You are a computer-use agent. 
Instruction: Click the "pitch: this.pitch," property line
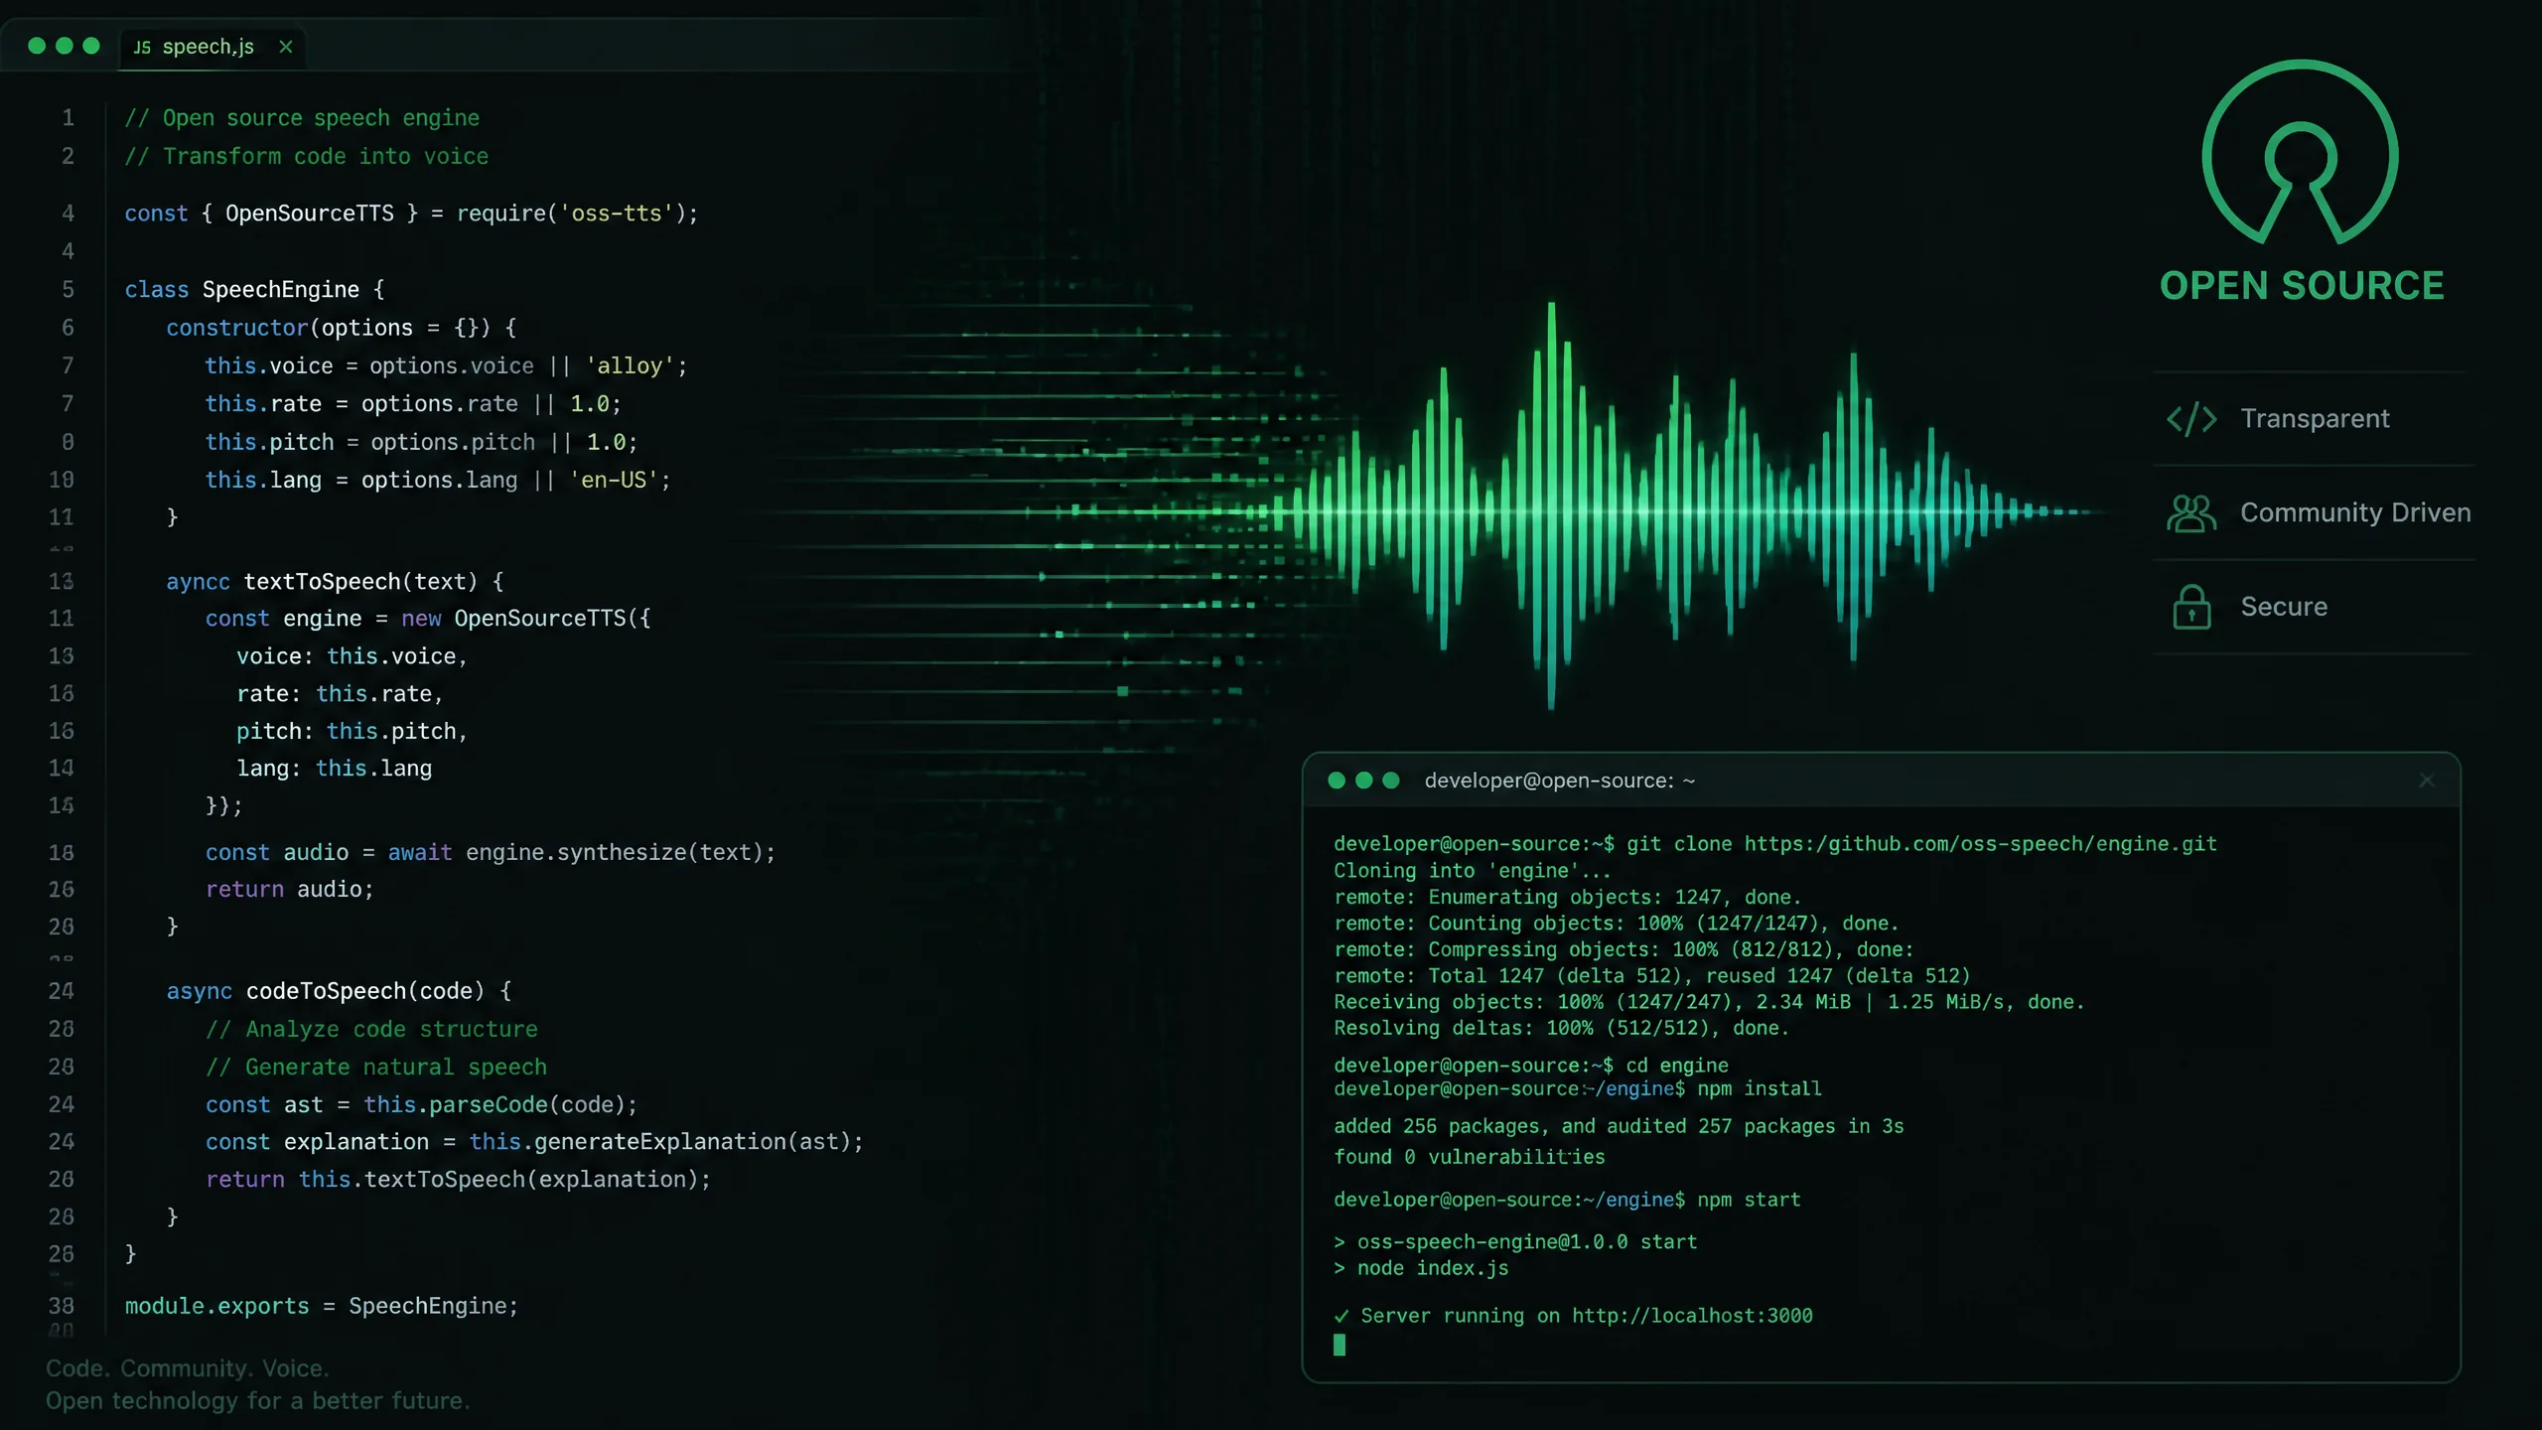click(x=352, y=732)
